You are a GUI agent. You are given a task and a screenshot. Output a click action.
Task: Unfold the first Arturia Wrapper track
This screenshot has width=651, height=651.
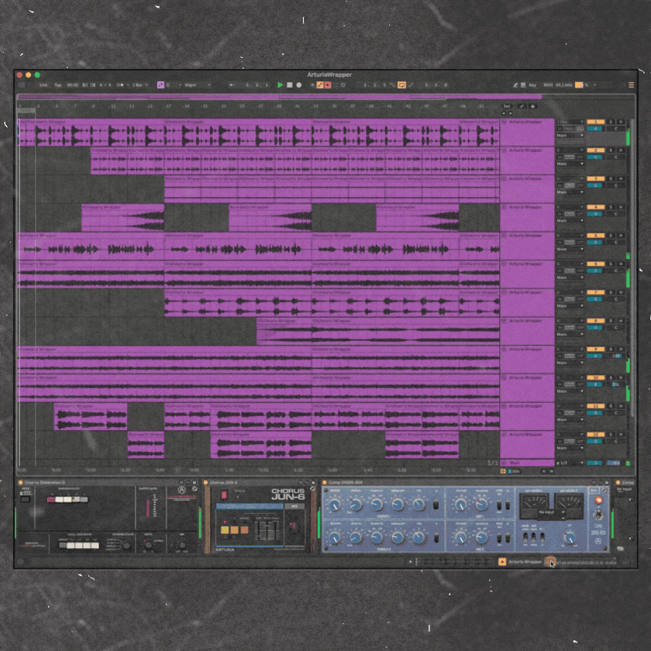point(505,122)
